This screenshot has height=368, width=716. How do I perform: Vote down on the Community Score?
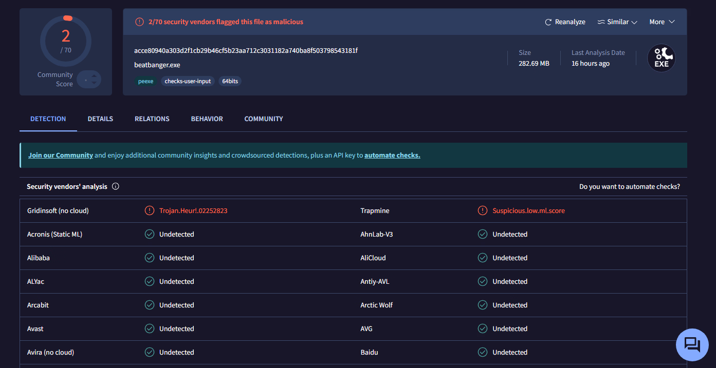click(x=94, y=83)
